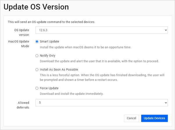Click the Smart Update label text
The width and height of the screenshot is (175, 130).
(x=49, y=41)
